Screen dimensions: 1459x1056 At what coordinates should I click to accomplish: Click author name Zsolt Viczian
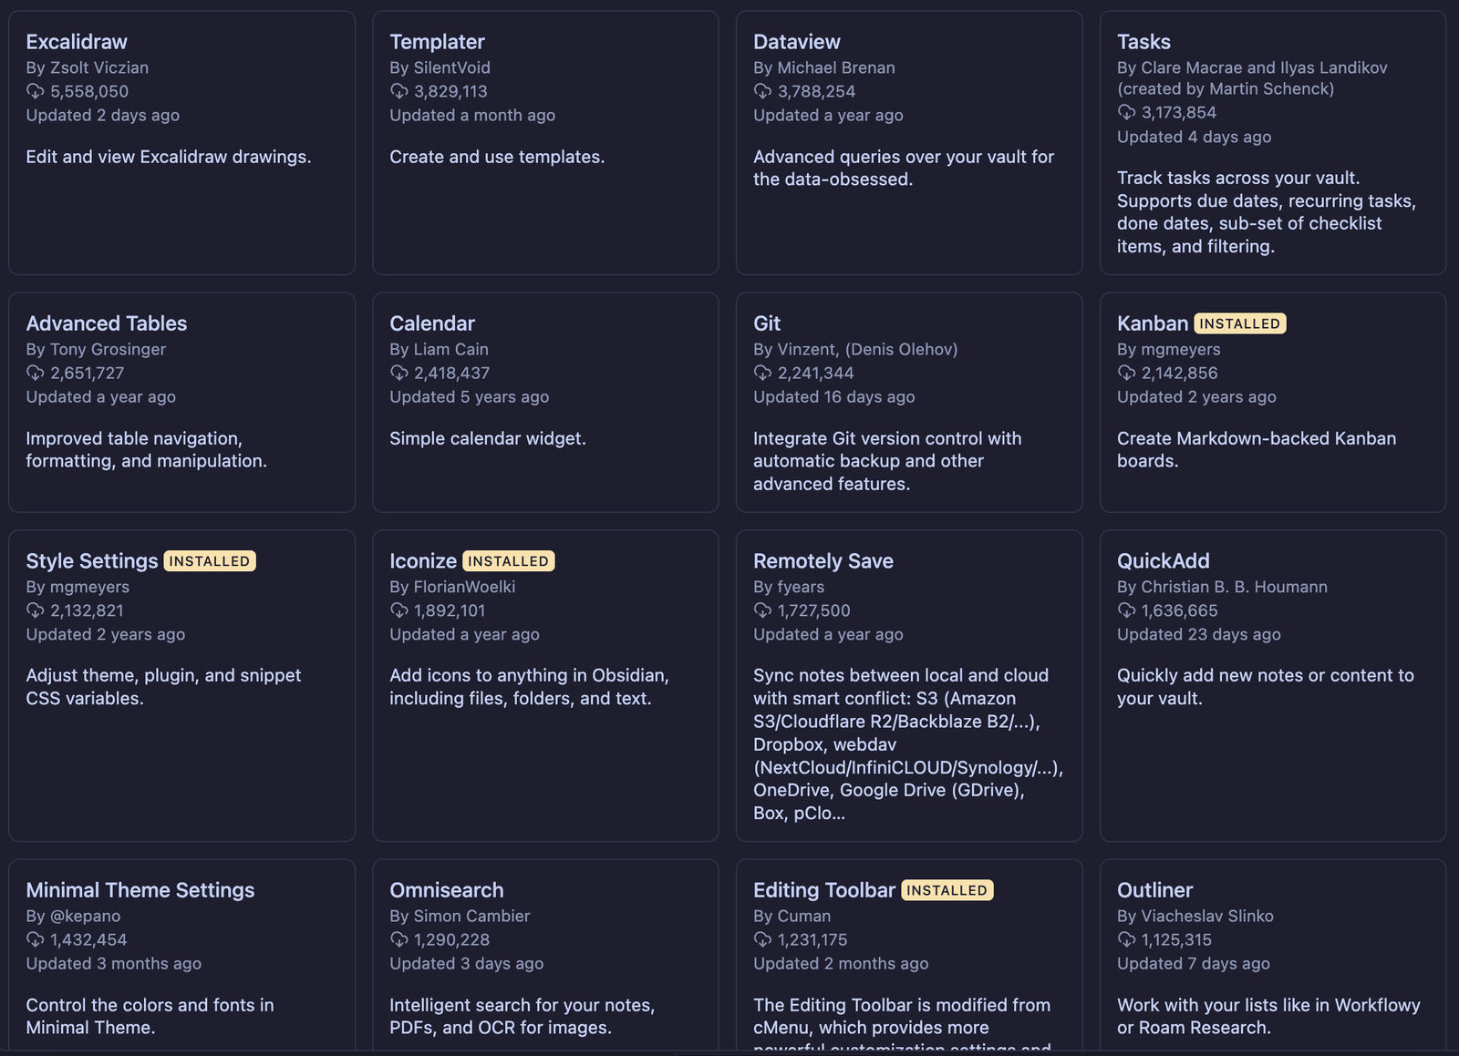coord(99,67)
